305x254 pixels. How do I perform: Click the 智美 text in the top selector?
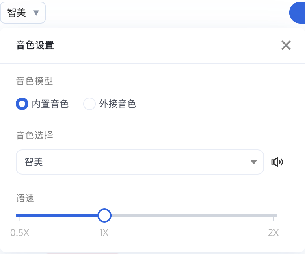[17, 13]
